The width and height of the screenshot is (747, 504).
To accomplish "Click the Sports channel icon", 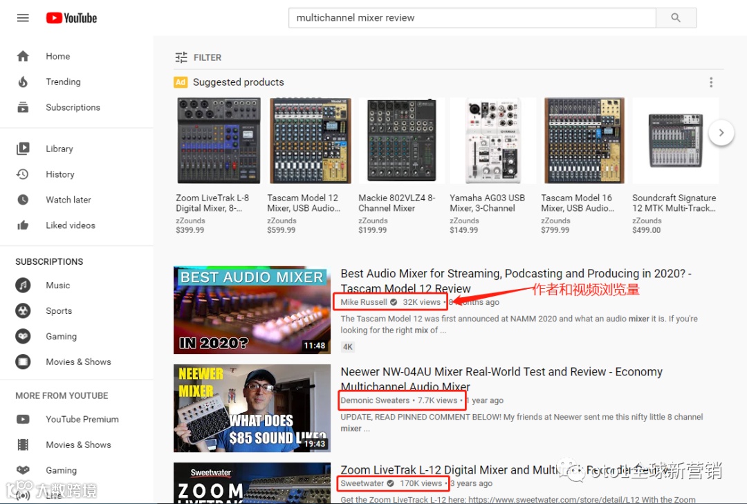I will tap(23, 310).
